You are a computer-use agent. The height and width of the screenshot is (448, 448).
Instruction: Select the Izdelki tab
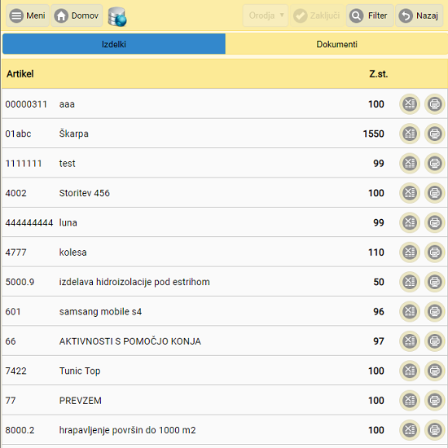(114, 44)
